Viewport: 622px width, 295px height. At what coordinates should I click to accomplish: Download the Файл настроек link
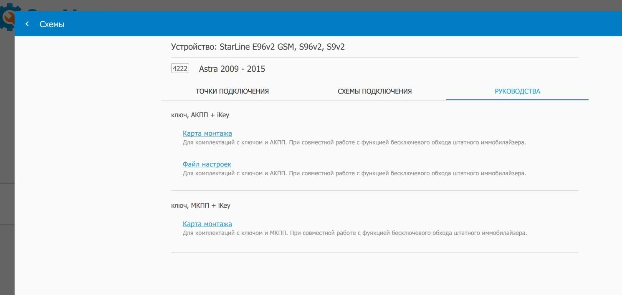pos(207,164)
